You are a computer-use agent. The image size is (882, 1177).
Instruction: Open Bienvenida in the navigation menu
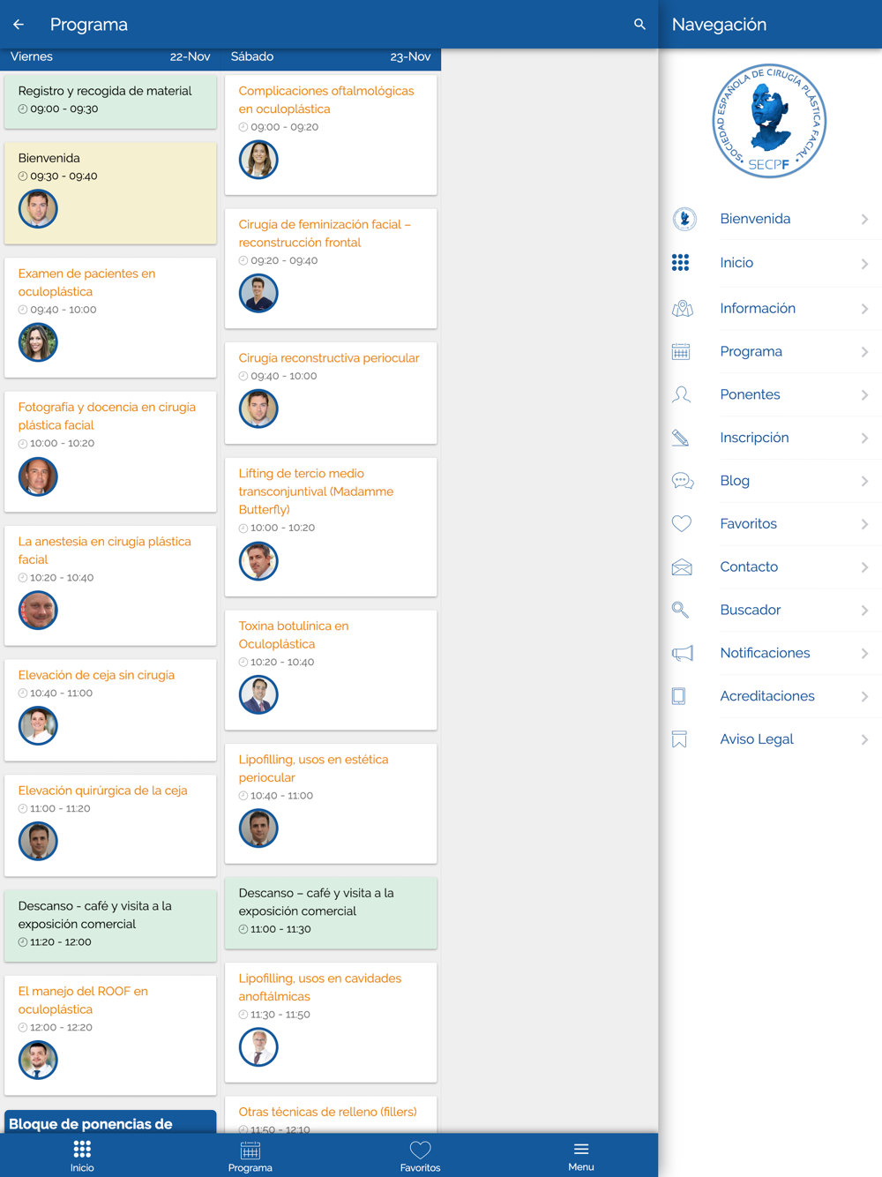[x=770, y=219]
